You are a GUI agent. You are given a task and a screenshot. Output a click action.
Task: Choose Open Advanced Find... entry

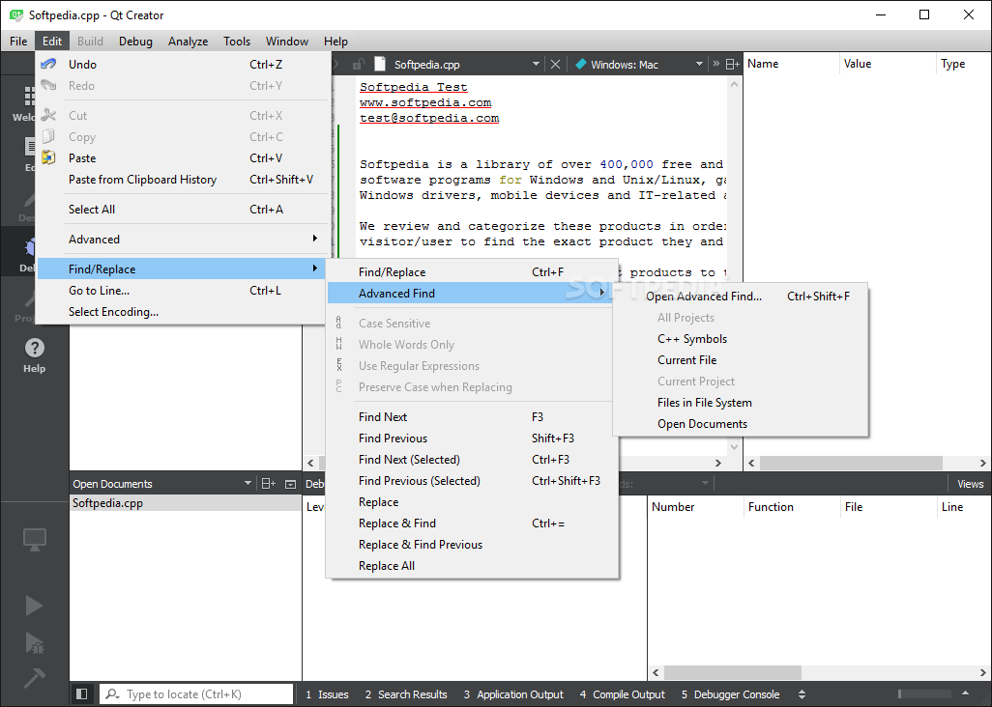[x=741, y=297]
